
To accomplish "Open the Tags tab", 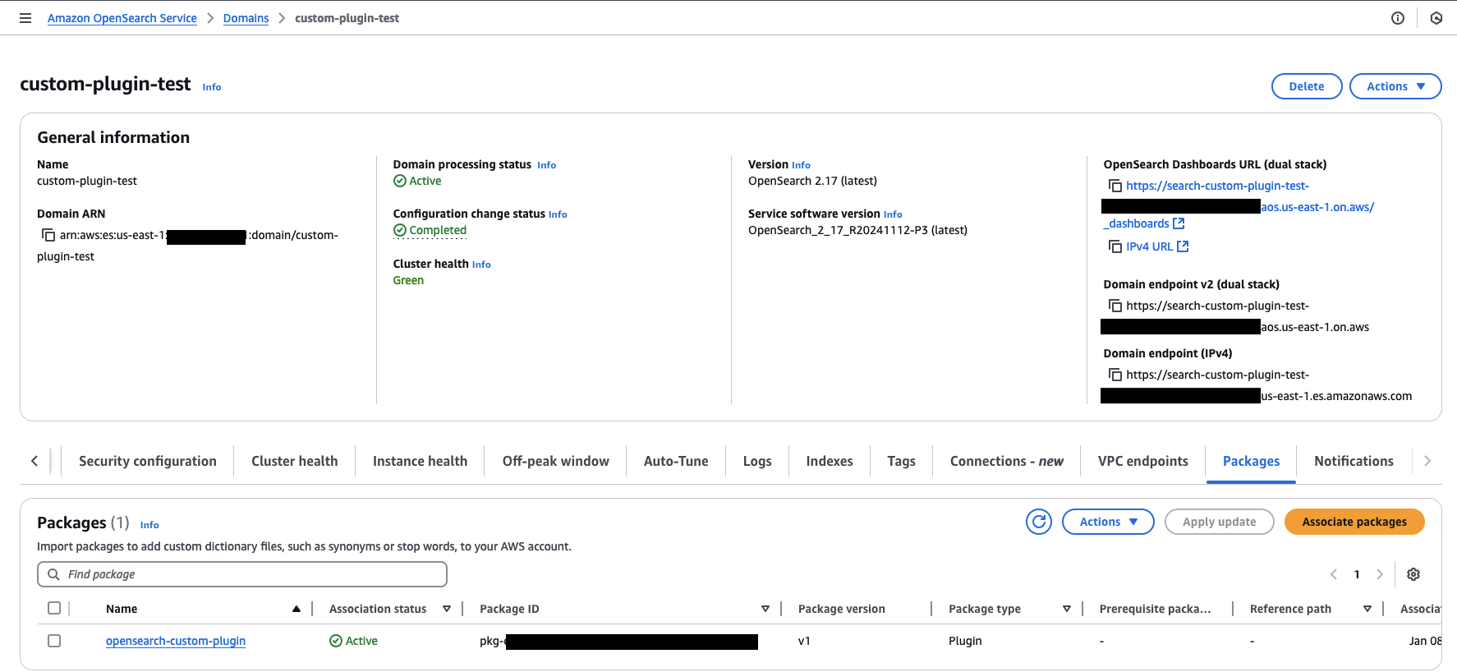I will click(x=901, y=462).
